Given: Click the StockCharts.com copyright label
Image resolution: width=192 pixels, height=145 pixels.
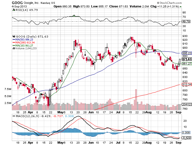Looking at the screenshot, I should [x=169, y=3].
